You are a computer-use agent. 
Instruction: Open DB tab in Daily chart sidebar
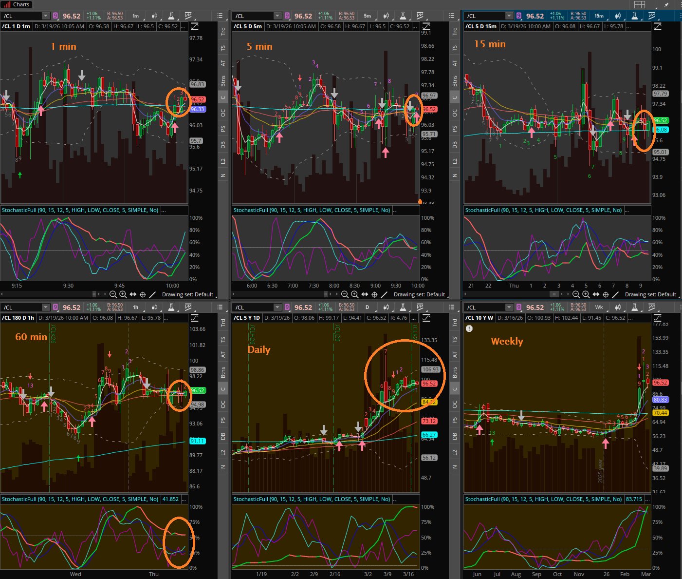click(455, 436)
